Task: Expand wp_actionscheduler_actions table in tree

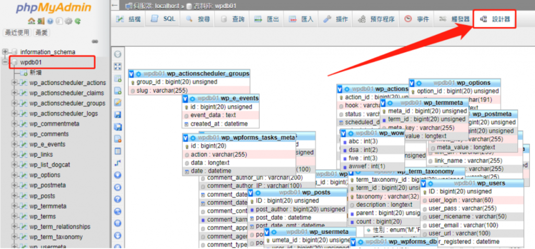Action: pos(15,83)
